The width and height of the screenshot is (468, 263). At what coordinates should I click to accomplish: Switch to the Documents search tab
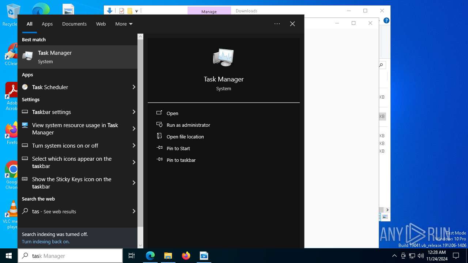(74, 24)
